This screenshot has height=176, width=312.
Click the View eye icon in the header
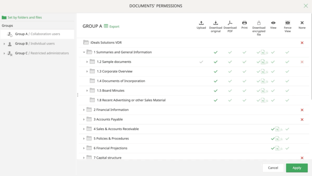tap(273, 22)
